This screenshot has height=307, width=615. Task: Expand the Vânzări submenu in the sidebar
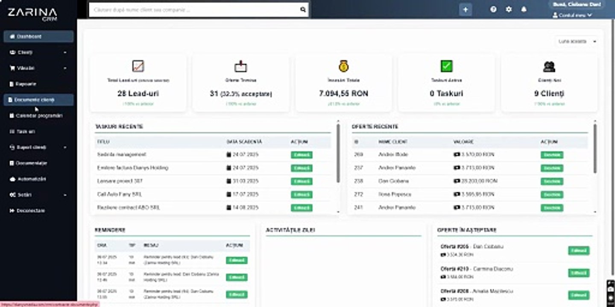[x=38, y=68]
